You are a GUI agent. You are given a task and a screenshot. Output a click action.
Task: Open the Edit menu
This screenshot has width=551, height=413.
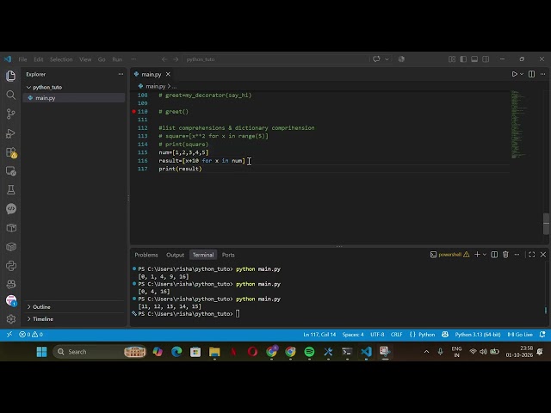click(38, 59)
